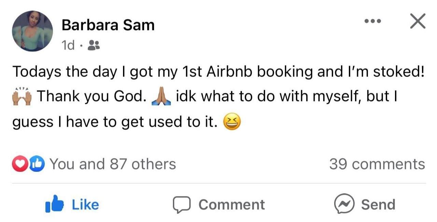437x222 pixels.
Task: Click the 1d post timestamp
Action: 68,45
